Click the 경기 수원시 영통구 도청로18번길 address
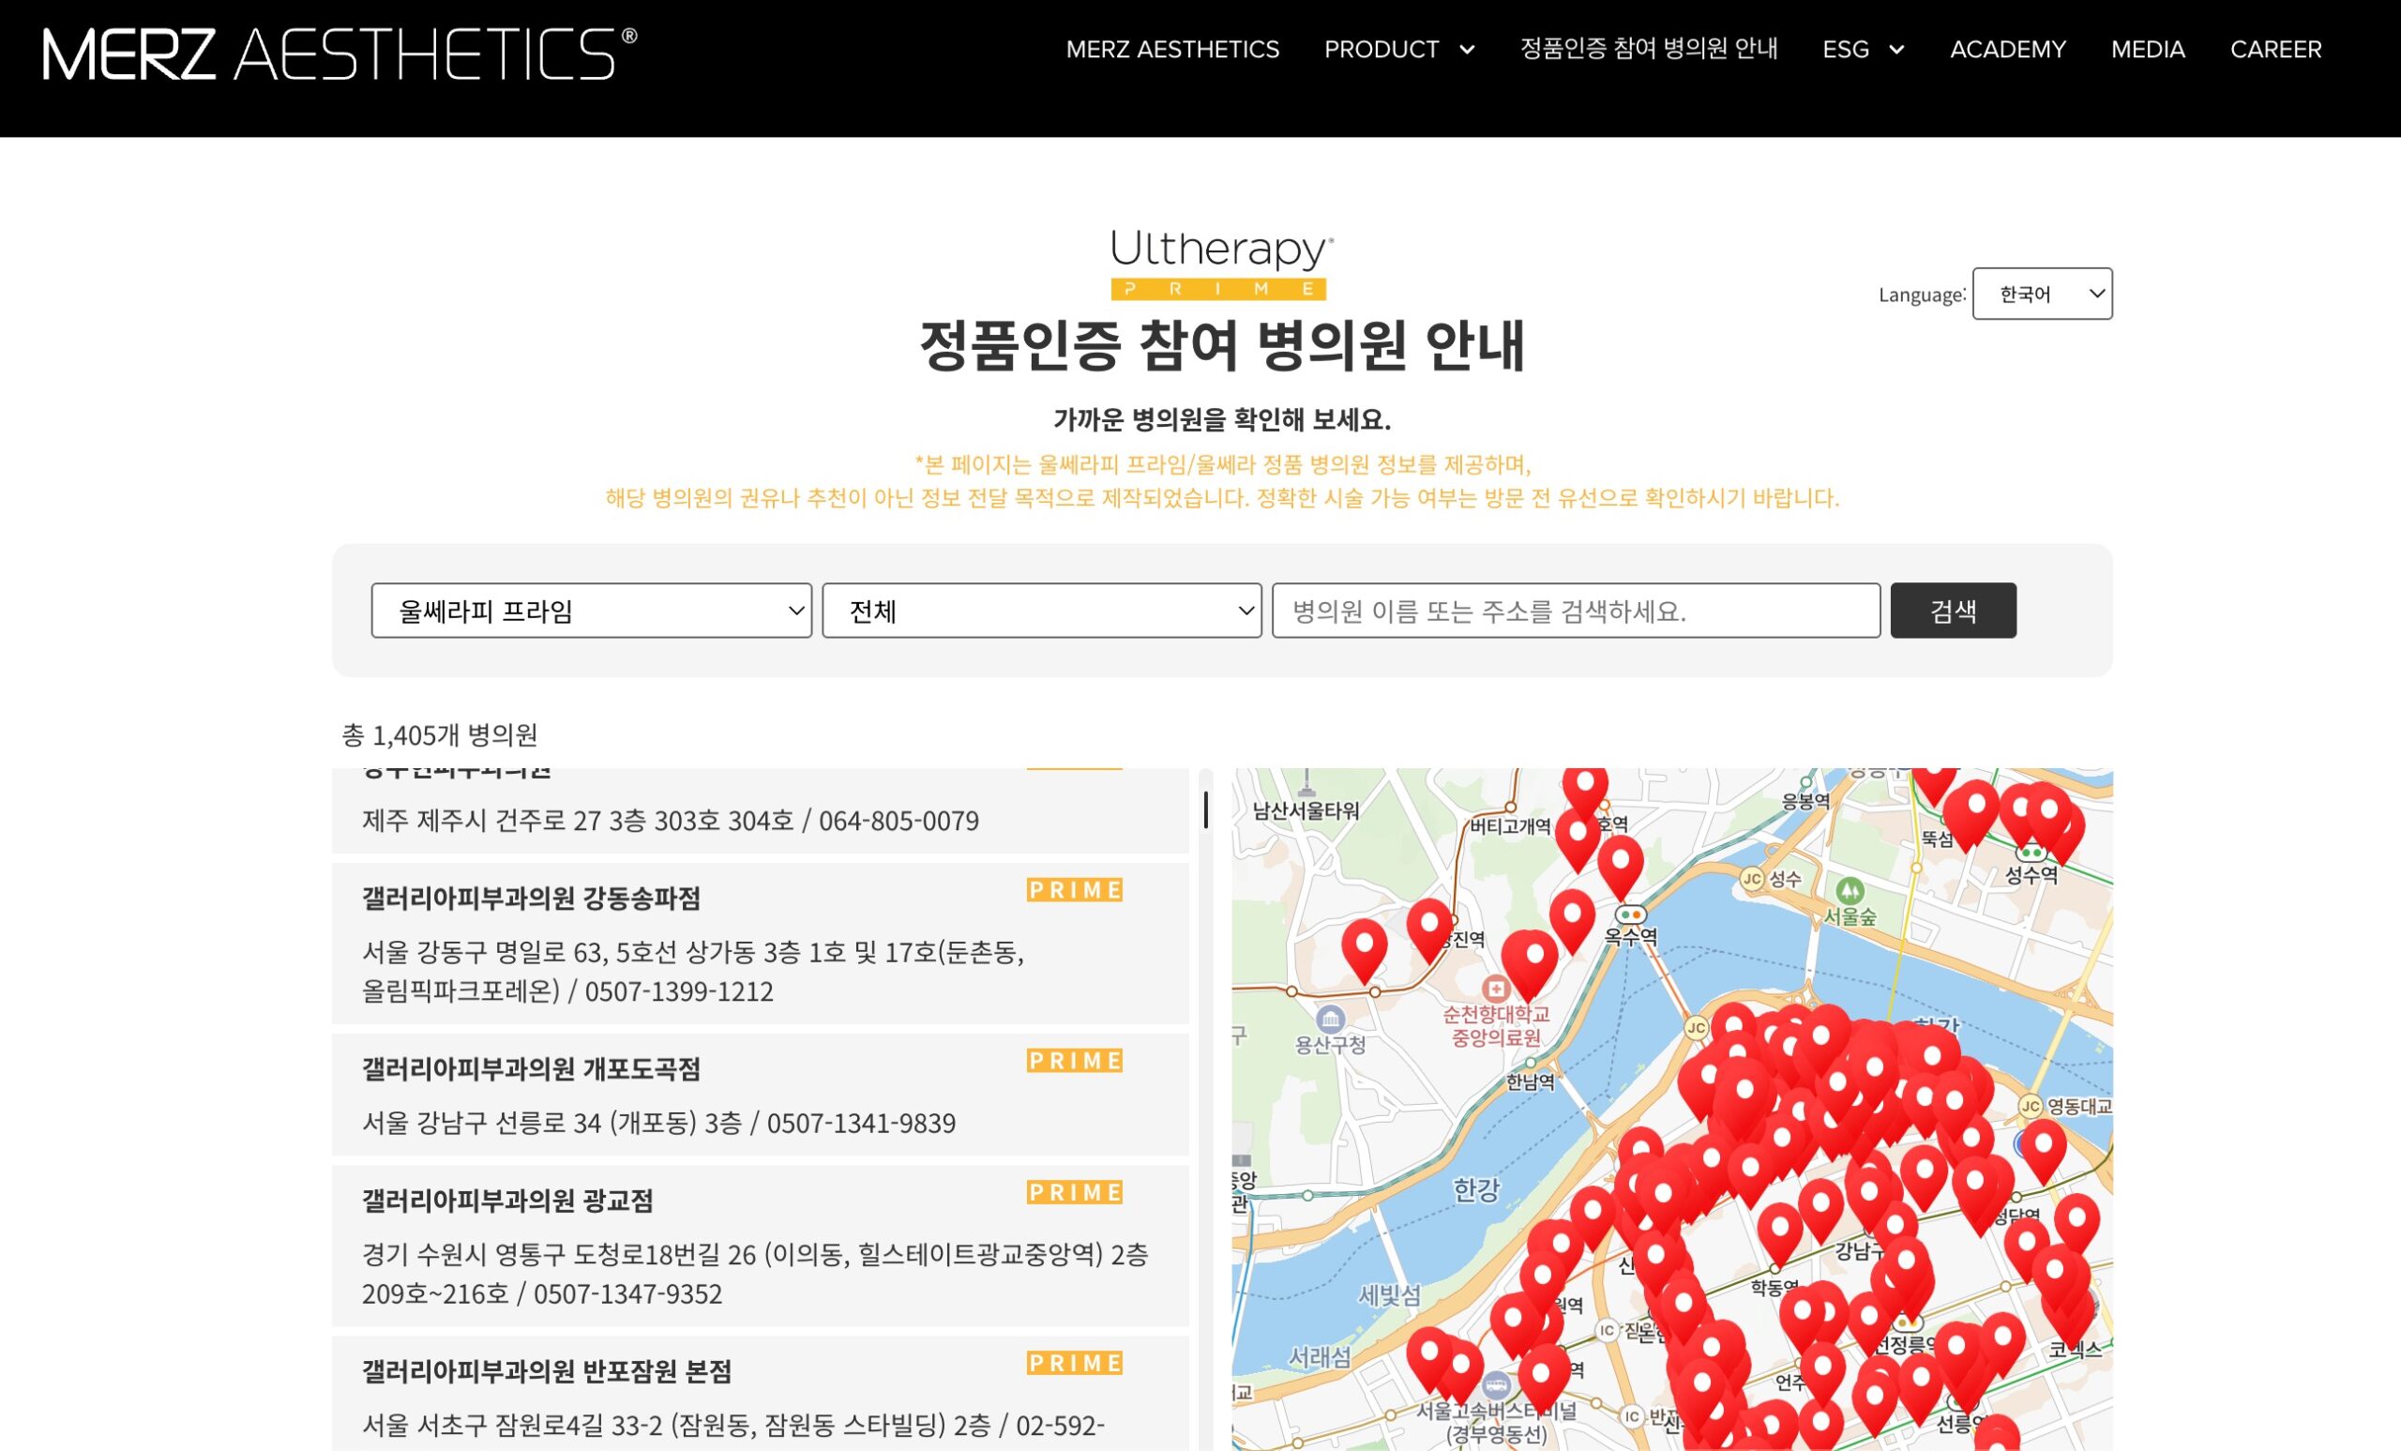The image size is (2401, 1451). click(x=755, y=1274)
